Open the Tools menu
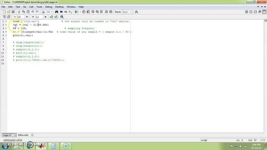Image resolution: width=267 pixels, height=150 pixels. pos(39,7)
